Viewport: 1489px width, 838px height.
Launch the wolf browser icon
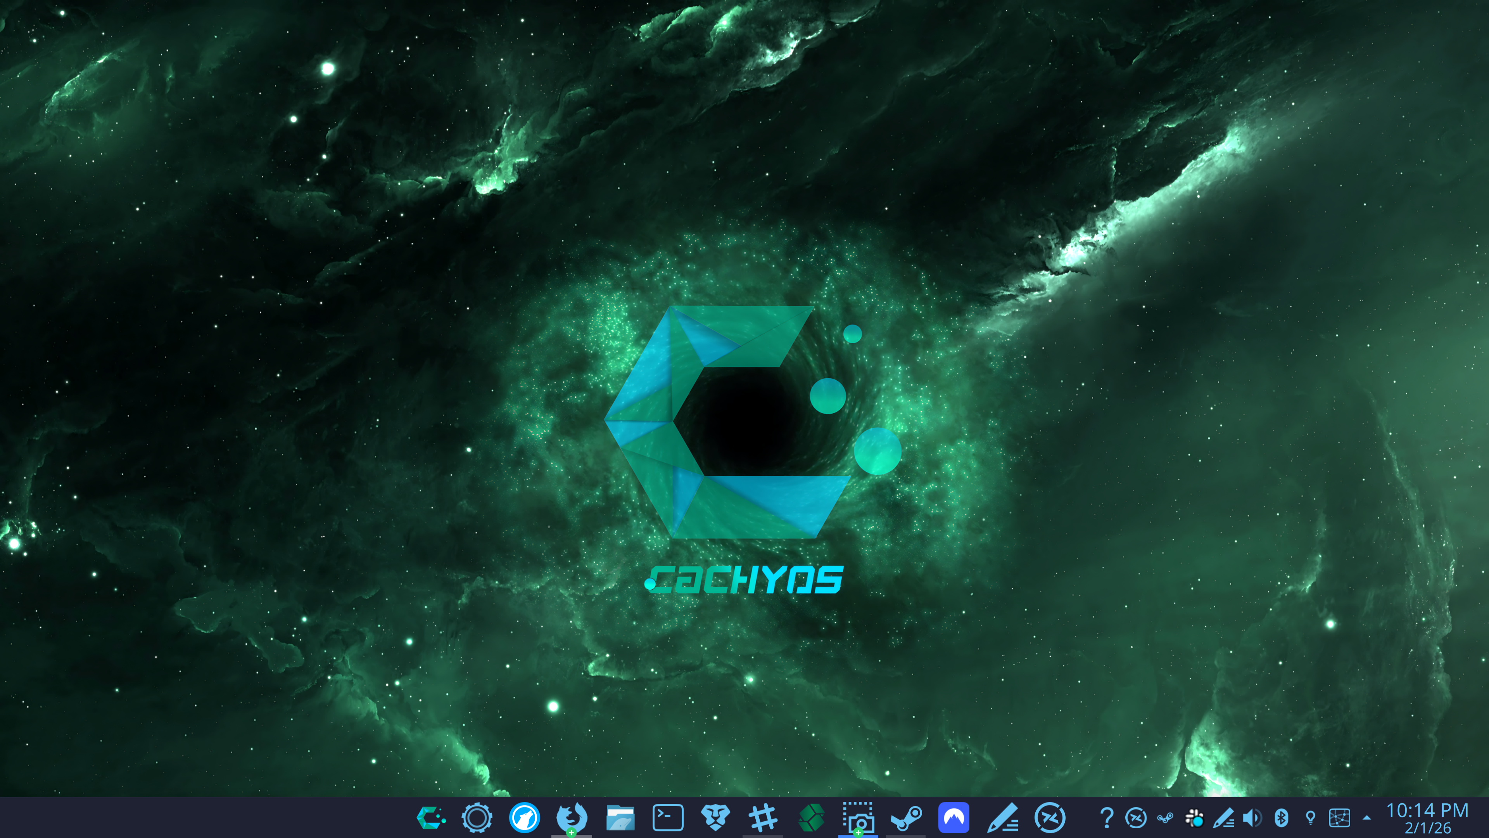524,818
